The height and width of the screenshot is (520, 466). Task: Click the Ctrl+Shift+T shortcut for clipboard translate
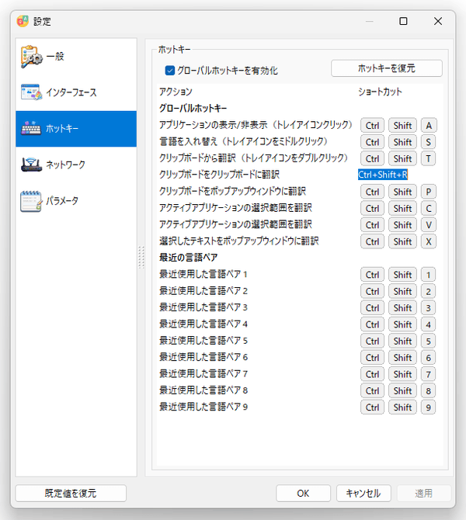tap(398, 158)
